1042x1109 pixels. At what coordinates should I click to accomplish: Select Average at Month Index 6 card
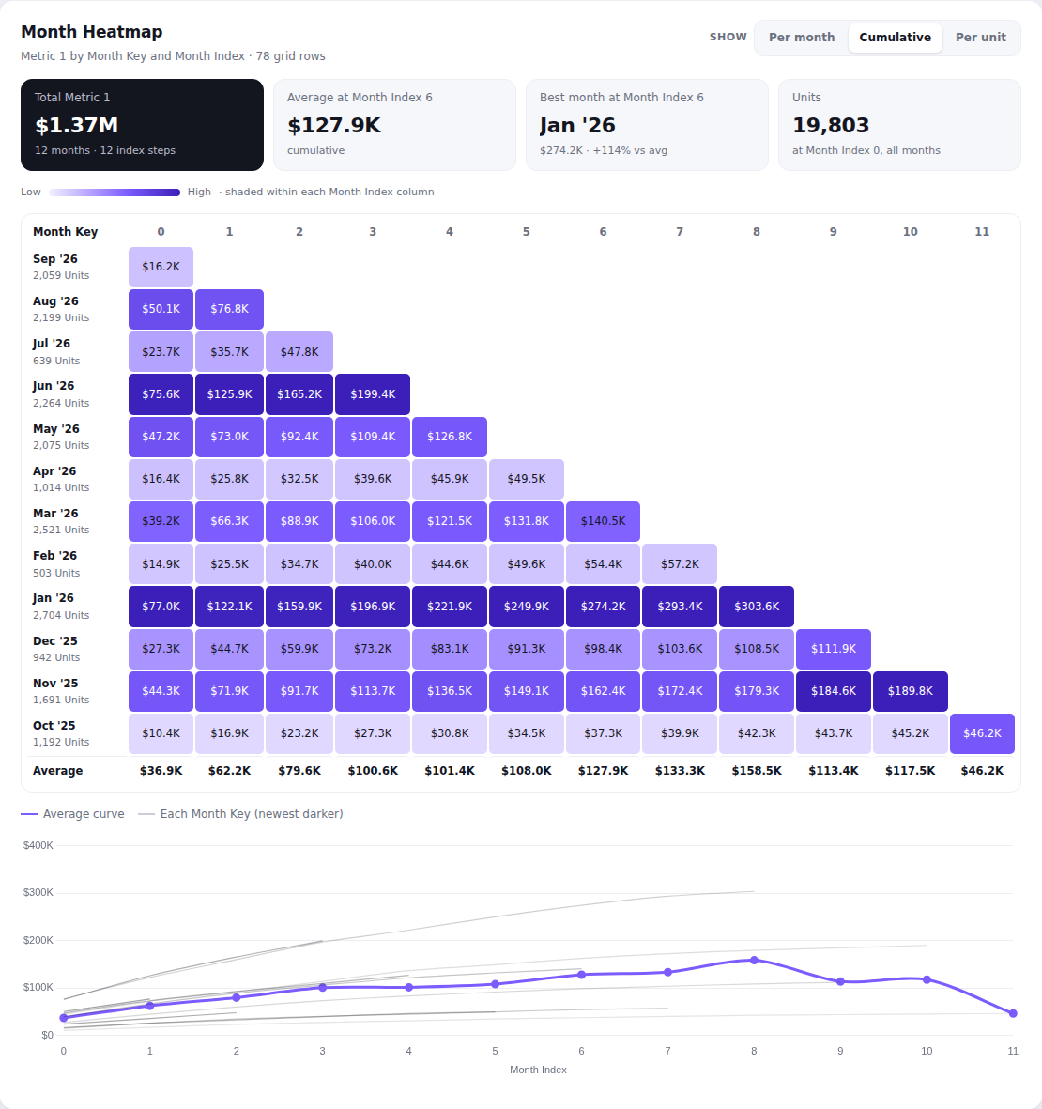394,125
